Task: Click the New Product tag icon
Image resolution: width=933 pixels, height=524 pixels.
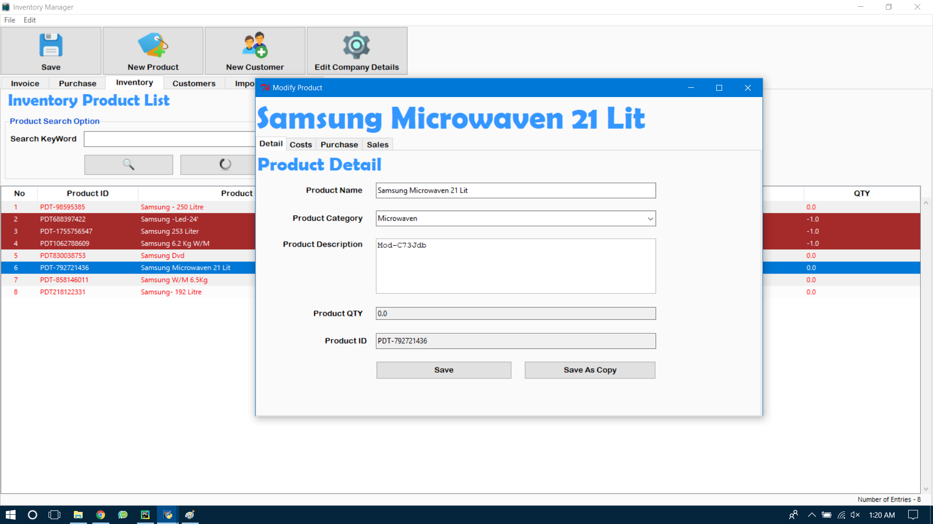Action: pyautogui.click(x=153, y=45)
